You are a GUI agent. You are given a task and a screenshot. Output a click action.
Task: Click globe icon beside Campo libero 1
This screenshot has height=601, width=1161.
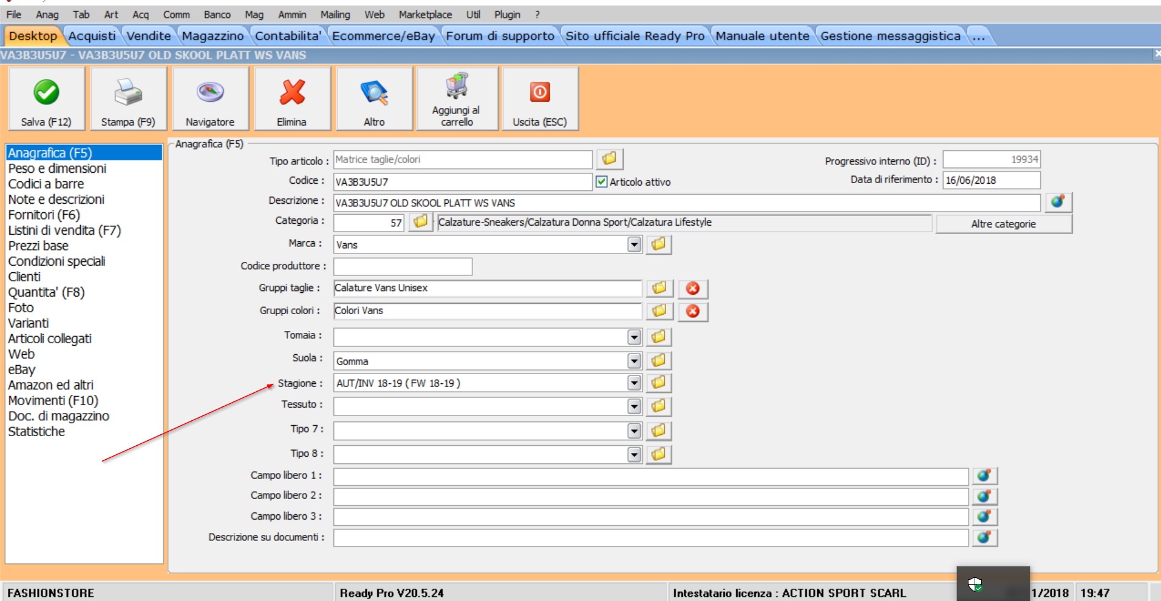click(x=984, y=475)
